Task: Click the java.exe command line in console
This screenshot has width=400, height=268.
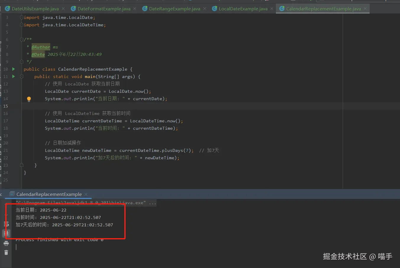Action: (86, 203)
